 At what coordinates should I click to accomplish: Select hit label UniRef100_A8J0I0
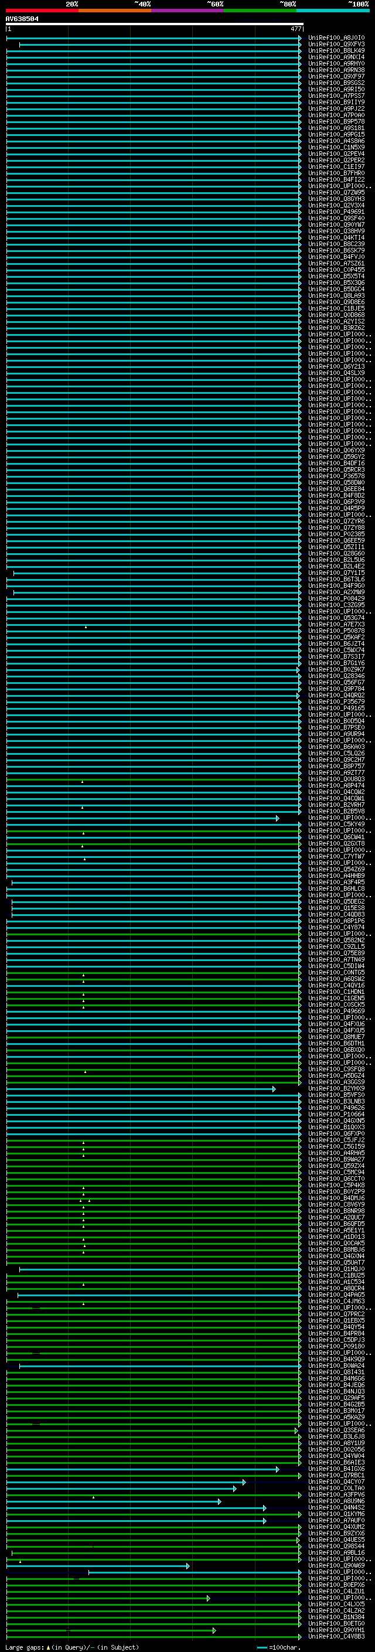point(336,38)
